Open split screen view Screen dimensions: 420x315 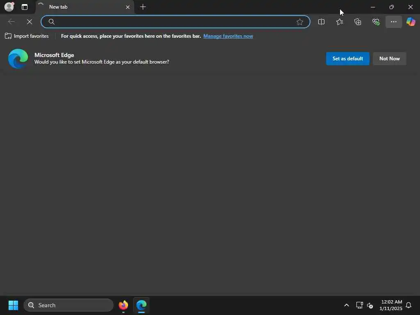coord(321,22)
